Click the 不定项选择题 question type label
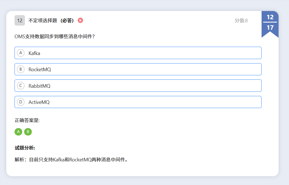This screenshot has height=185, width=289. [43, 21]
